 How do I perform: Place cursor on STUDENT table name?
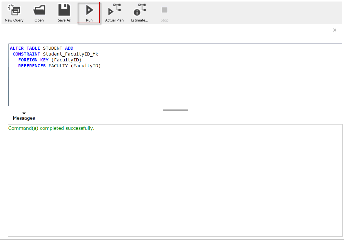52,48
